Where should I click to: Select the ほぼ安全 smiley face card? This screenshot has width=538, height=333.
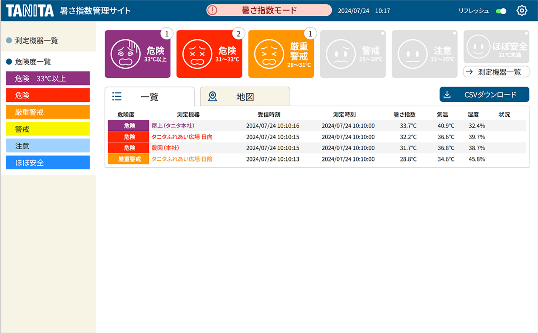pyautogui.click(x=496, y=47)
